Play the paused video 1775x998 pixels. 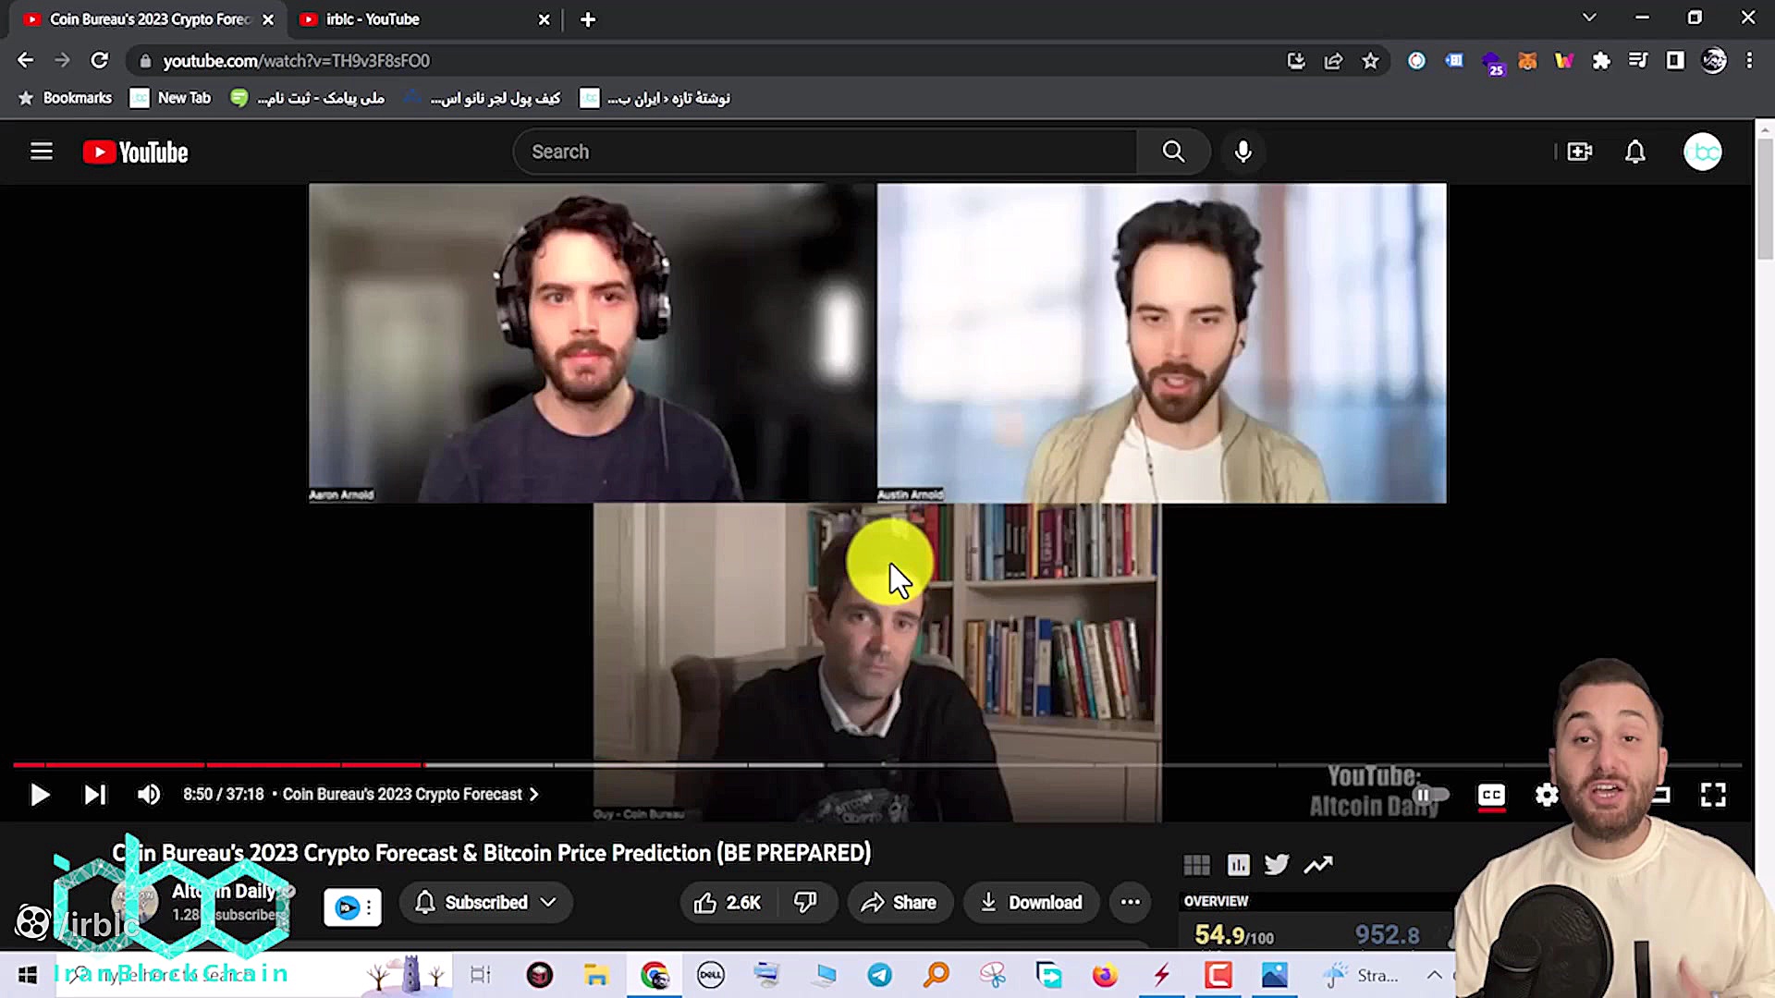click(39, 795)
